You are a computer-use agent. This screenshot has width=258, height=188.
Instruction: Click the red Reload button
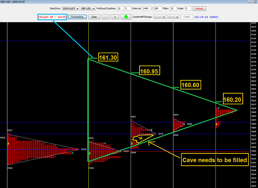pyautogui.click(x=199, y=8)
